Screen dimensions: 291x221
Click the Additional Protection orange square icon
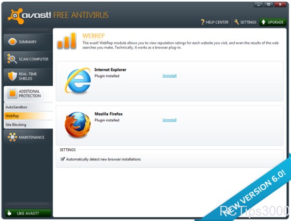12,93
